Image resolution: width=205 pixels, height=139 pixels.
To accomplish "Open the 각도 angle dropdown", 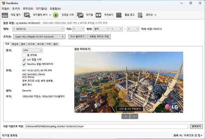I will click(79, 29).
